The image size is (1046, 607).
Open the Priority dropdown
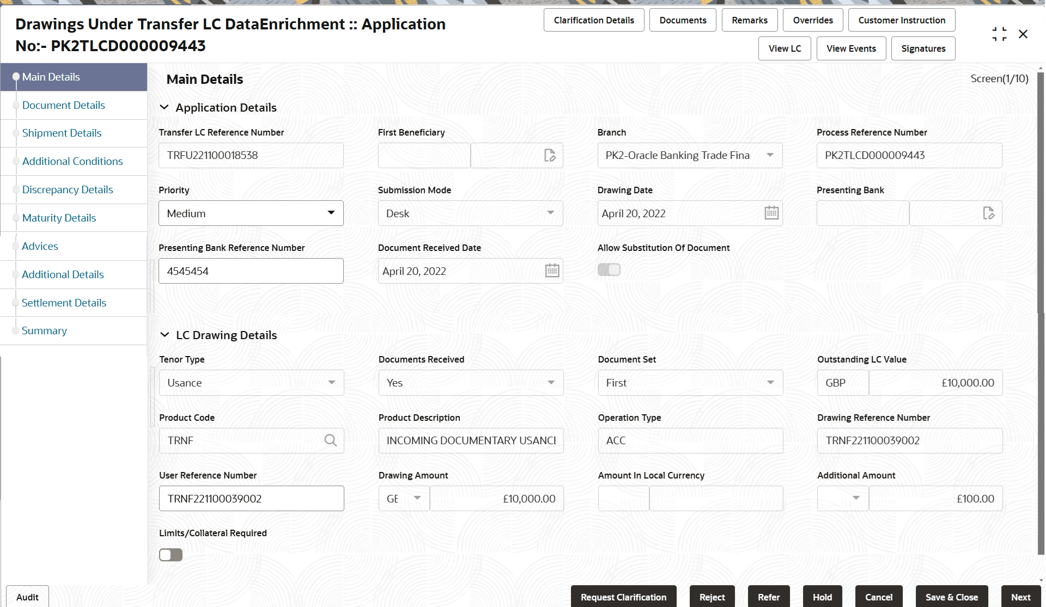click(331, 213)
